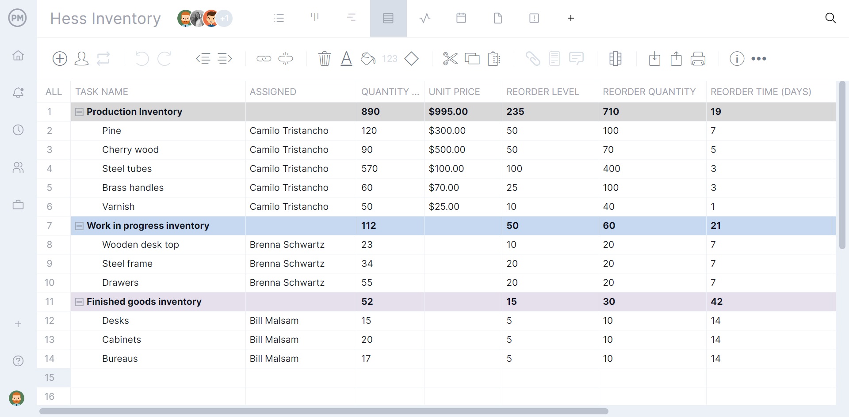
Task: Click the ALL column header
Action: pyautogui.click(x=54, y=92)
